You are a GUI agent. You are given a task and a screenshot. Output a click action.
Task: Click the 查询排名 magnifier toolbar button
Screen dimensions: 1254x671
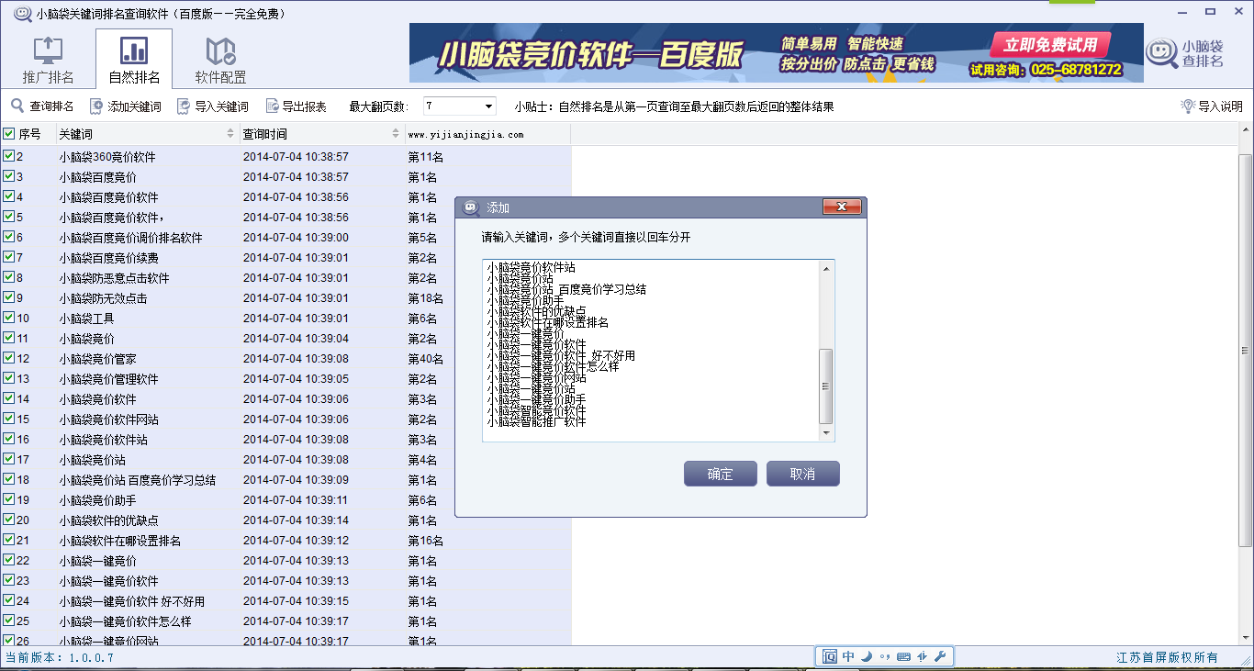point(42,106)
